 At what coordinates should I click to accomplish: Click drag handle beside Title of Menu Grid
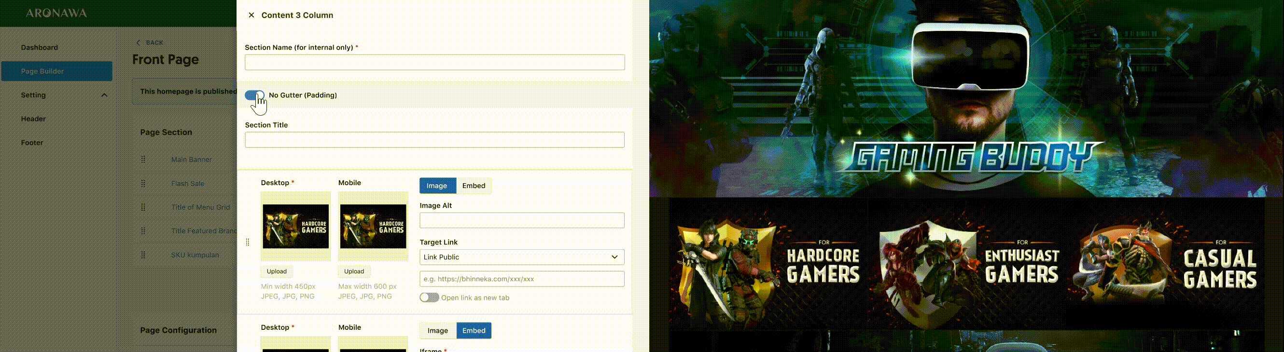tap(143, 207)
